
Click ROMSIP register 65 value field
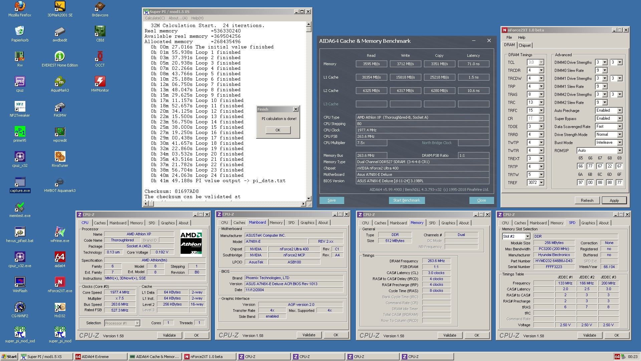(x=581, y=166)
